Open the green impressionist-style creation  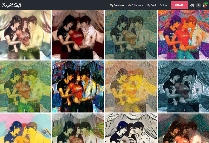[25, 87]
